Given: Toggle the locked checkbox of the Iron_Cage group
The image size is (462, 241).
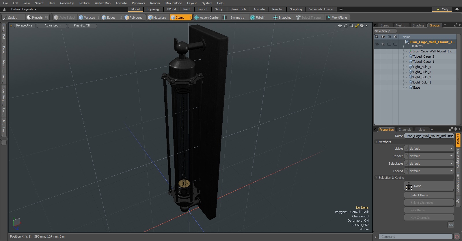Looking at the screenshot, I should (x=395, y=44).
